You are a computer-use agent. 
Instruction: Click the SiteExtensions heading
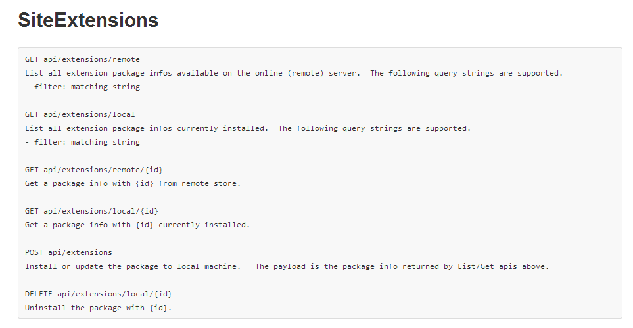pos(88,20)
